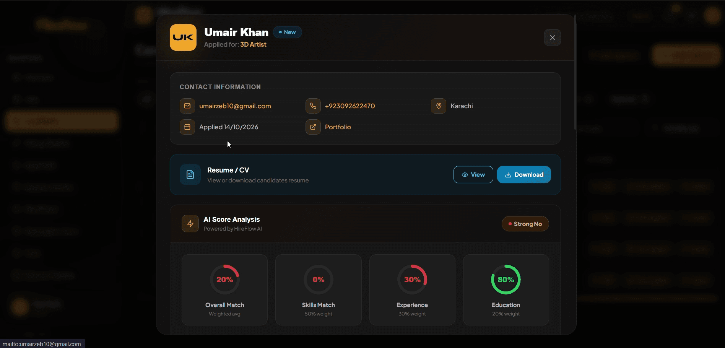The image size is (725, 348).
Task: Click the Resume document icon
Action: coord(190,175)
